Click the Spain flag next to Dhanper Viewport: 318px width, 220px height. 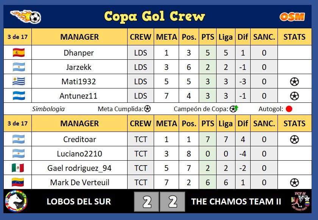tap(19, 53)
